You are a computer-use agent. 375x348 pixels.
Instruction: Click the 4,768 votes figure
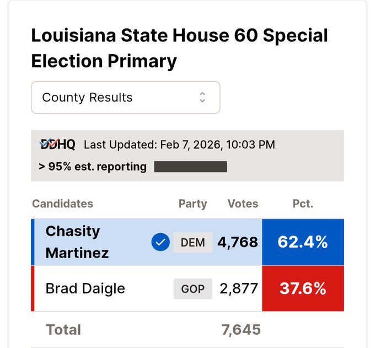pyautogui.click(x=238, y=242)
